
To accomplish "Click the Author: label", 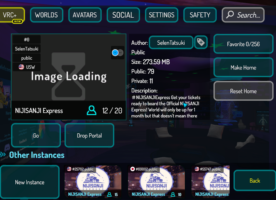I will click(140, 43).
